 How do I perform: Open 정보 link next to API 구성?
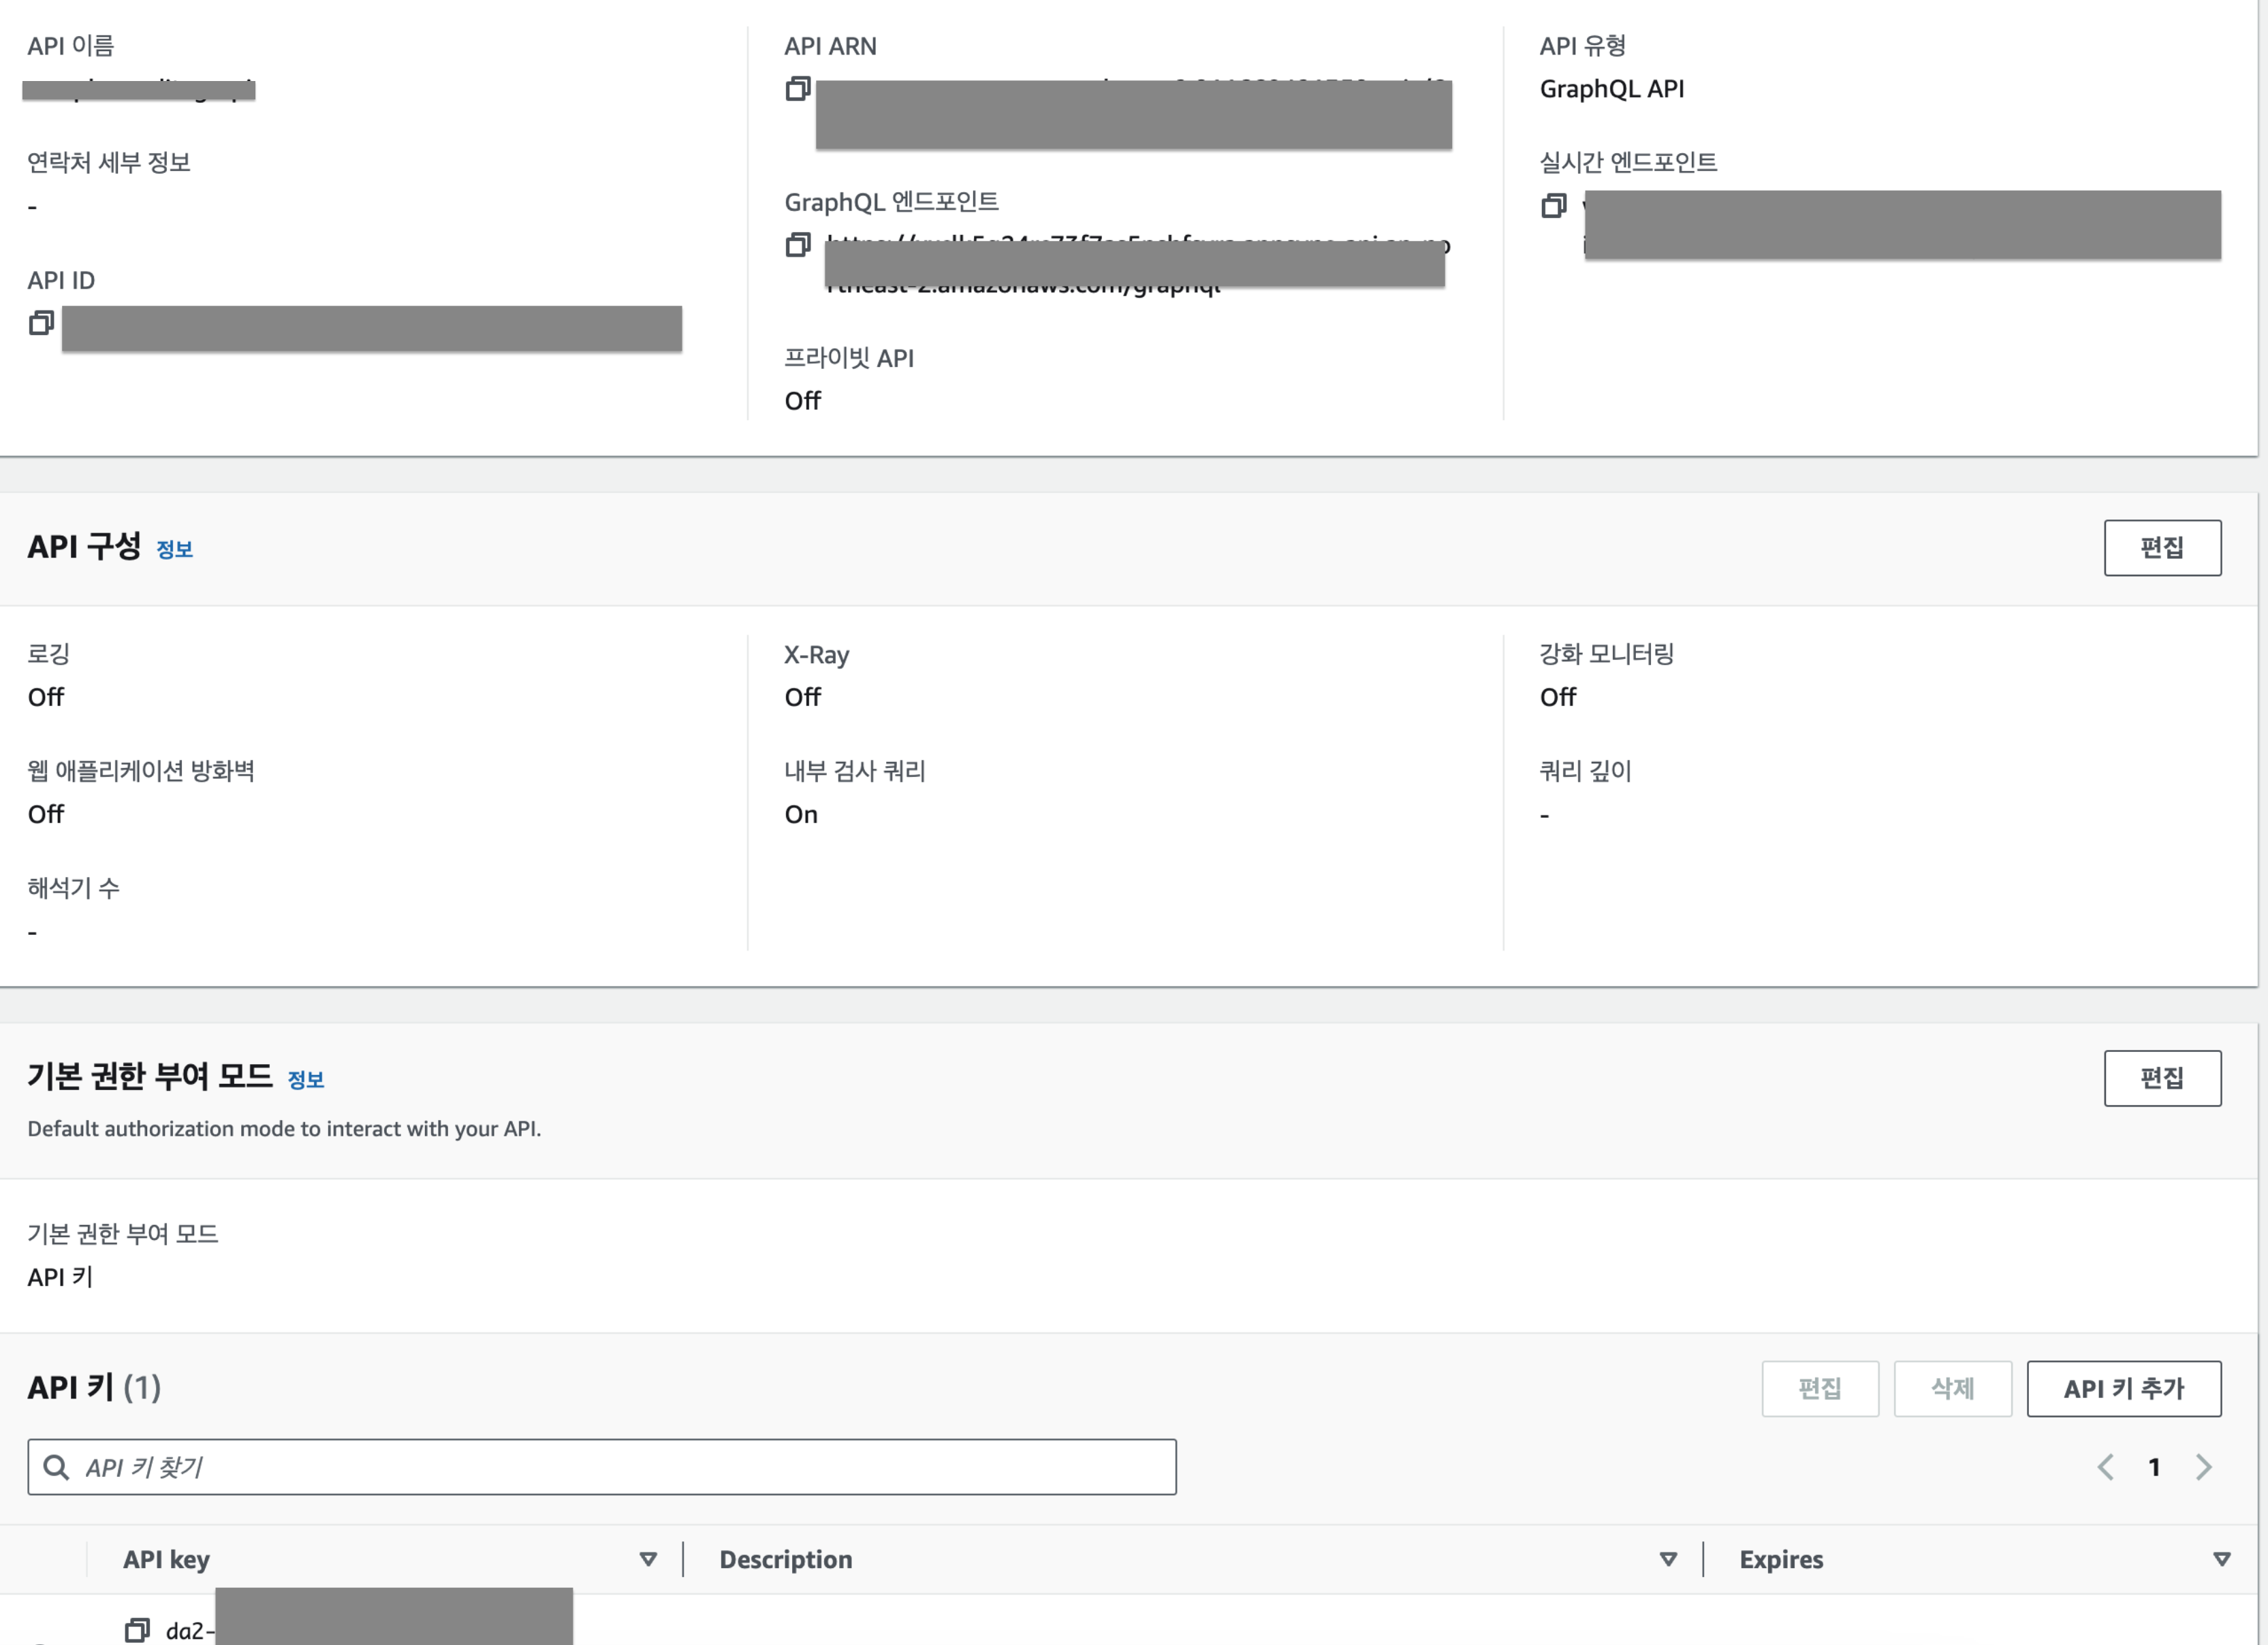(174, 549)
